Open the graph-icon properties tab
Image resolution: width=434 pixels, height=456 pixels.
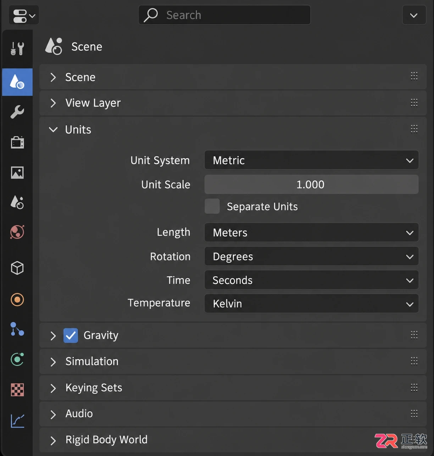(x=17, y=421)
